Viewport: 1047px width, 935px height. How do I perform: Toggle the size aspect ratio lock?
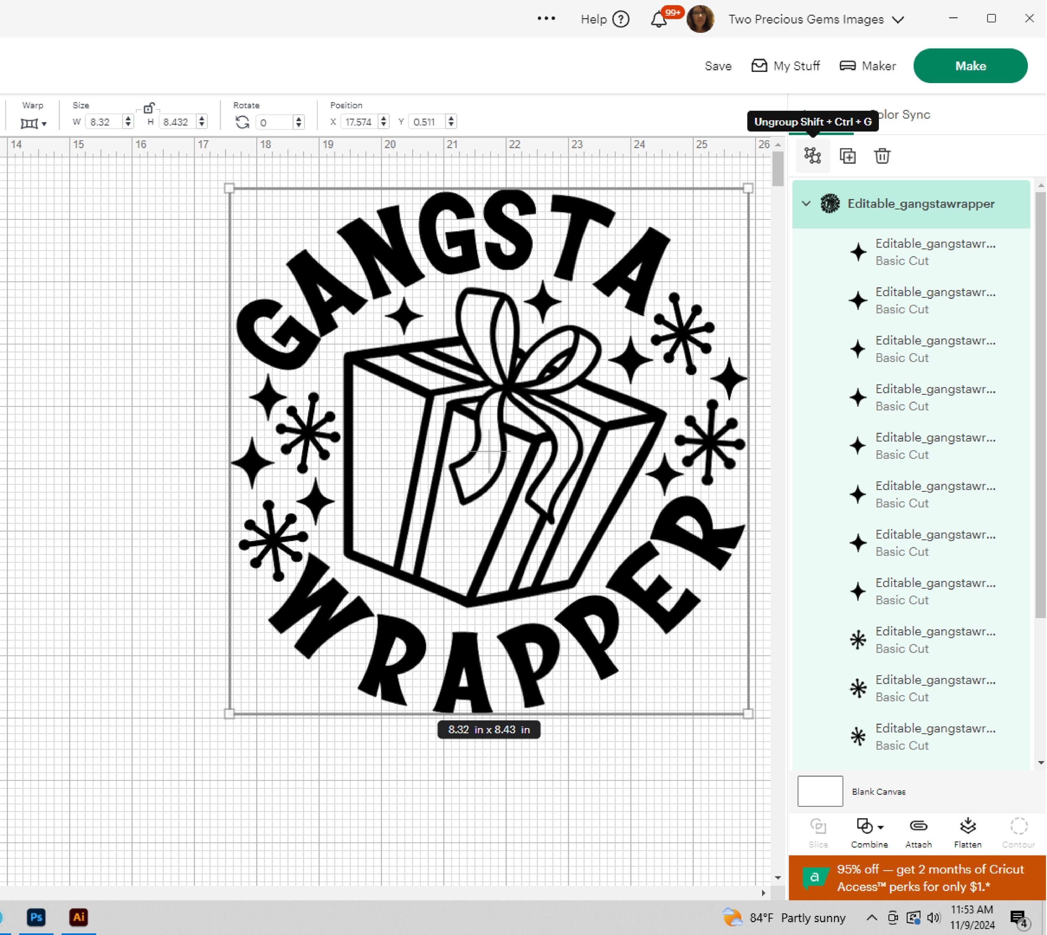tap(148, 108)
